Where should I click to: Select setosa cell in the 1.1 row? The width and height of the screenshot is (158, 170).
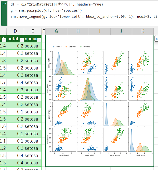[x=33, y=141]
